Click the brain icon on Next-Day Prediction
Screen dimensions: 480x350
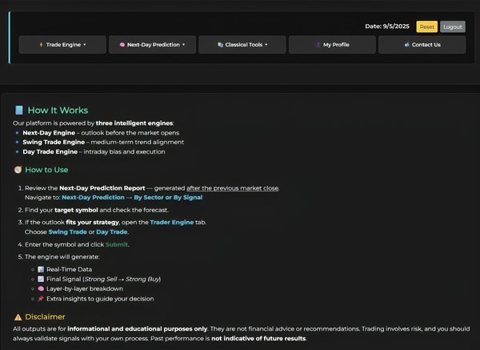[x=122, y=45]
